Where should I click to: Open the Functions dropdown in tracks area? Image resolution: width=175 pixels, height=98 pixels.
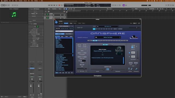54,9
